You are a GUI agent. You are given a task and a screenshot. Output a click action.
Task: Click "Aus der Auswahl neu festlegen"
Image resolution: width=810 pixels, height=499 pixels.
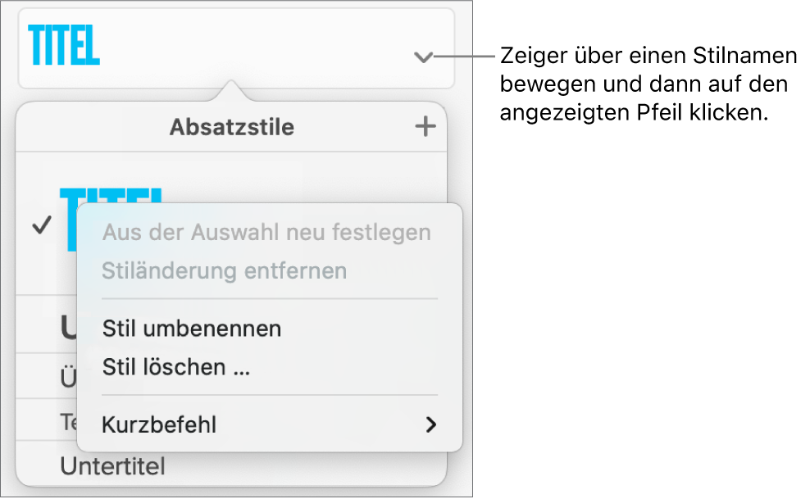[x=266, y=233]
